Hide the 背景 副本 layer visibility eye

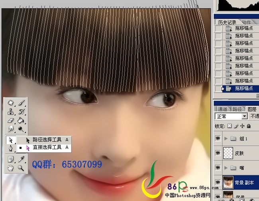(218, 182)
